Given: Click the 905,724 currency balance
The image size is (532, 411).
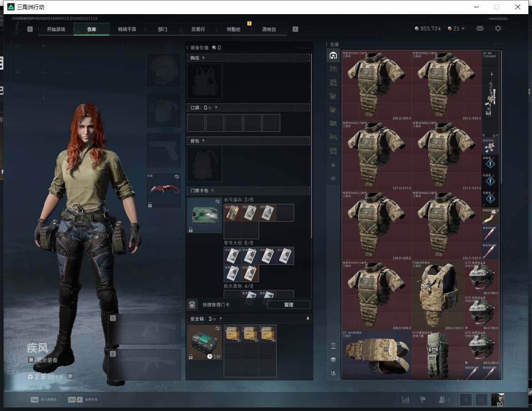Looking at the screenshot, I should tap(428, 29).
